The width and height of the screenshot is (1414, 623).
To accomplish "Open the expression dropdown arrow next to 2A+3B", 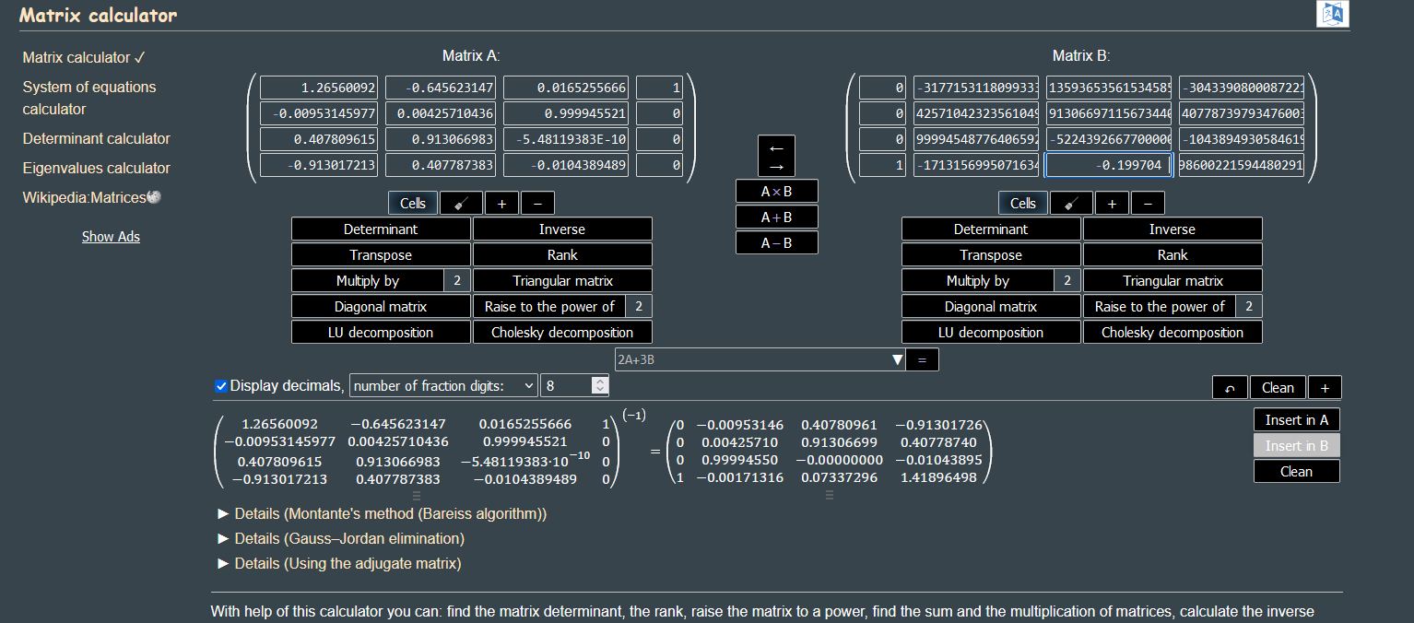I will coord(898,360).
